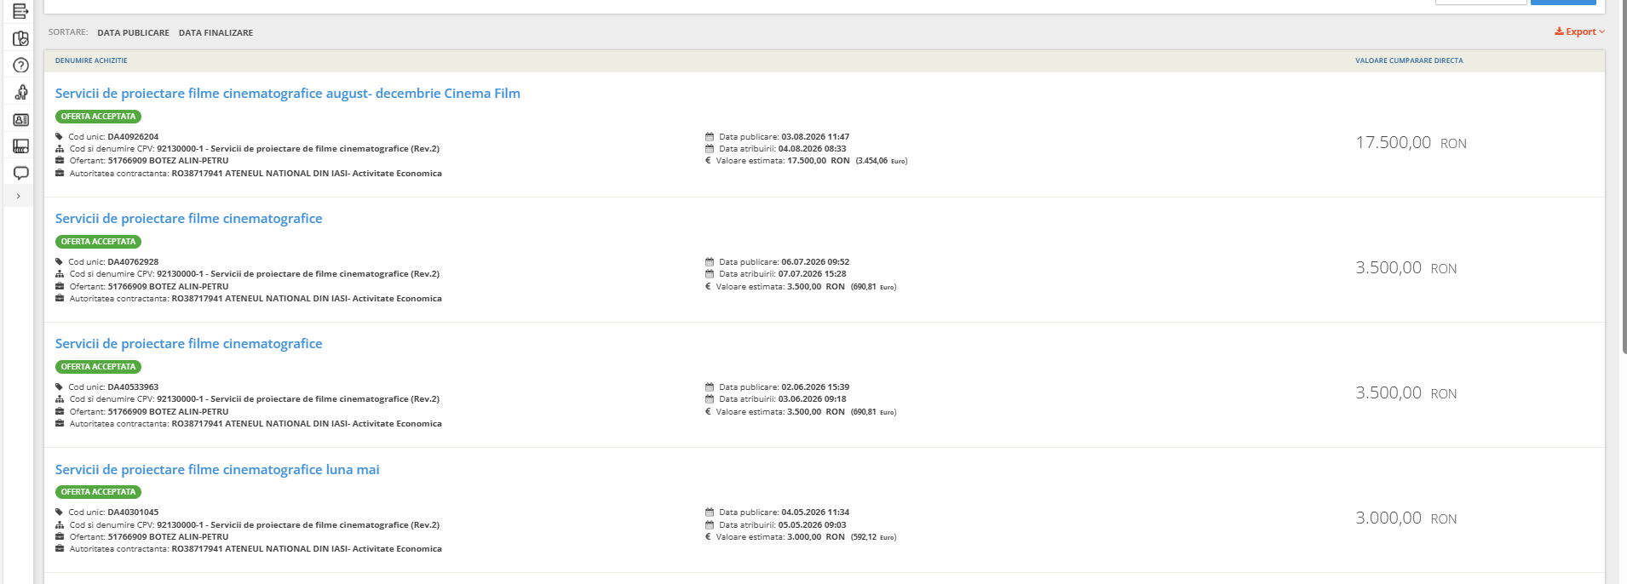The height and width of the screenshot is (584, 1627).
Task: Open the catalog sidebar icon
Action: click(20, 146)
